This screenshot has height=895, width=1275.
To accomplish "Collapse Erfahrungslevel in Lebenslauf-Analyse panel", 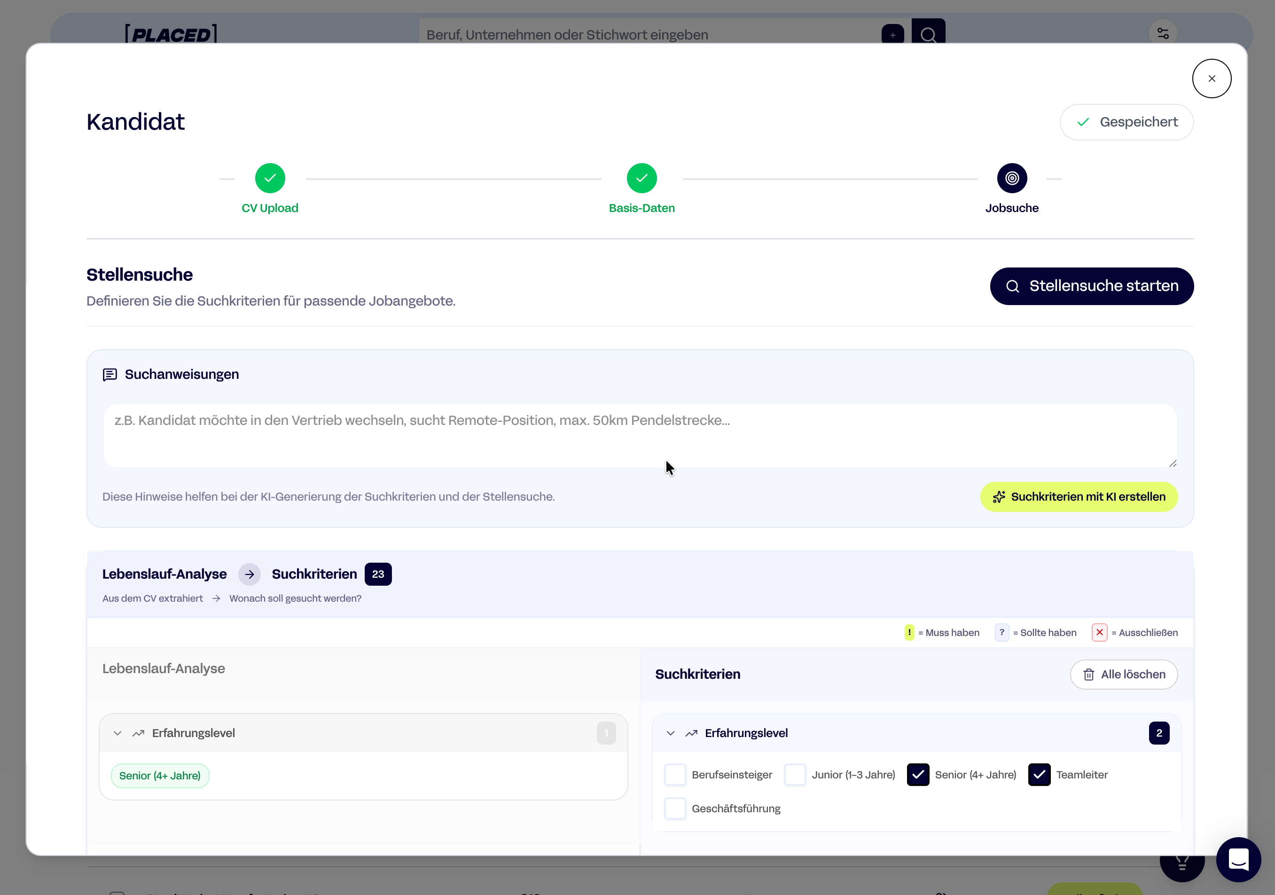I will point(117,733).
